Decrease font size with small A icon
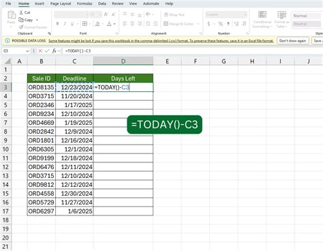 coord(114,14)
